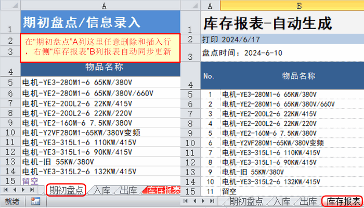Jump to last sheet in left window

point(32,190)
